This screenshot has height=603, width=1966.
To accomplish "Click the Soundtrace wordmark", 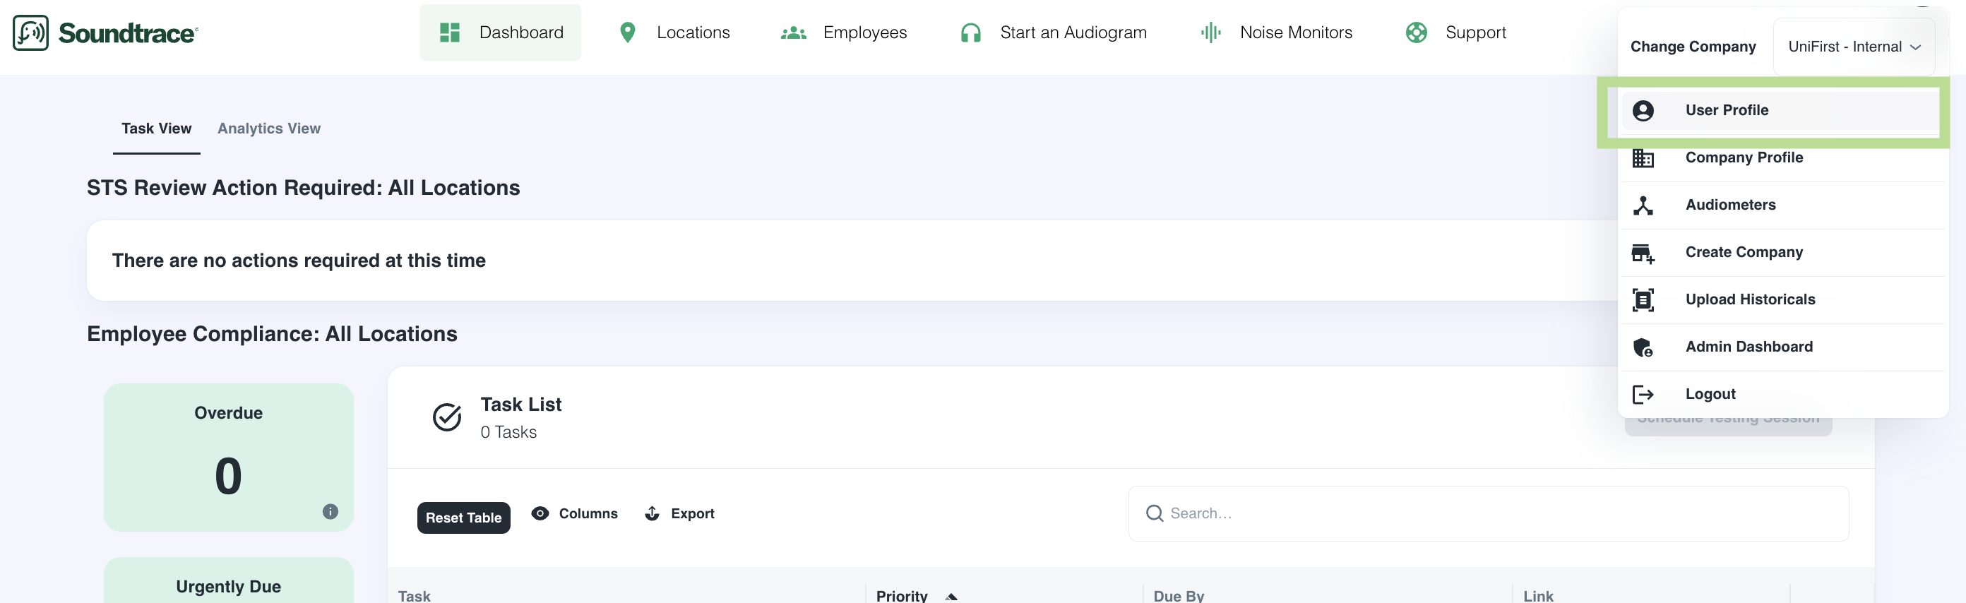I will tap(127, 32).
